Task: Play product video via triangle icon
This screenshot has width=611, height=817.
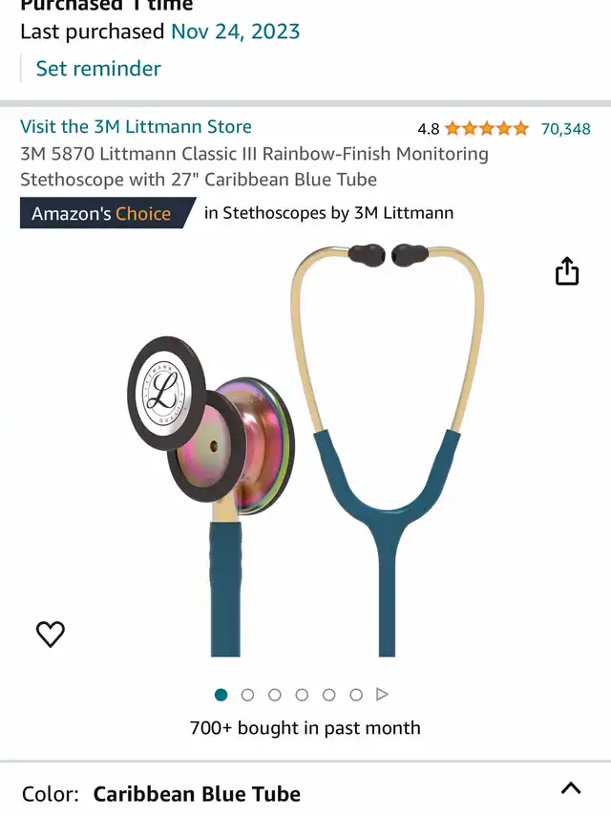Action: 383,695
